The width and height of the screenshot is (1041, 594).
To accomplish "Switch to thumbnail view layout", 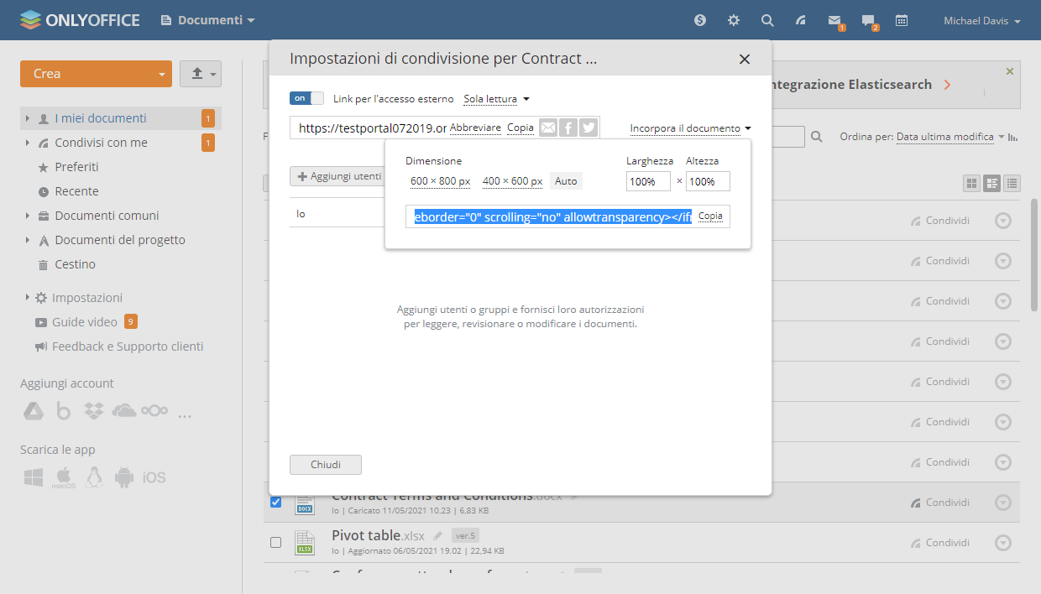I will point(972,183).
